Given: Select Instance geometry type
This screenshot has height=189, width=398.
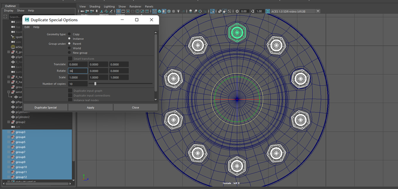Looking at the screenshot, I should tap(69, 39).
